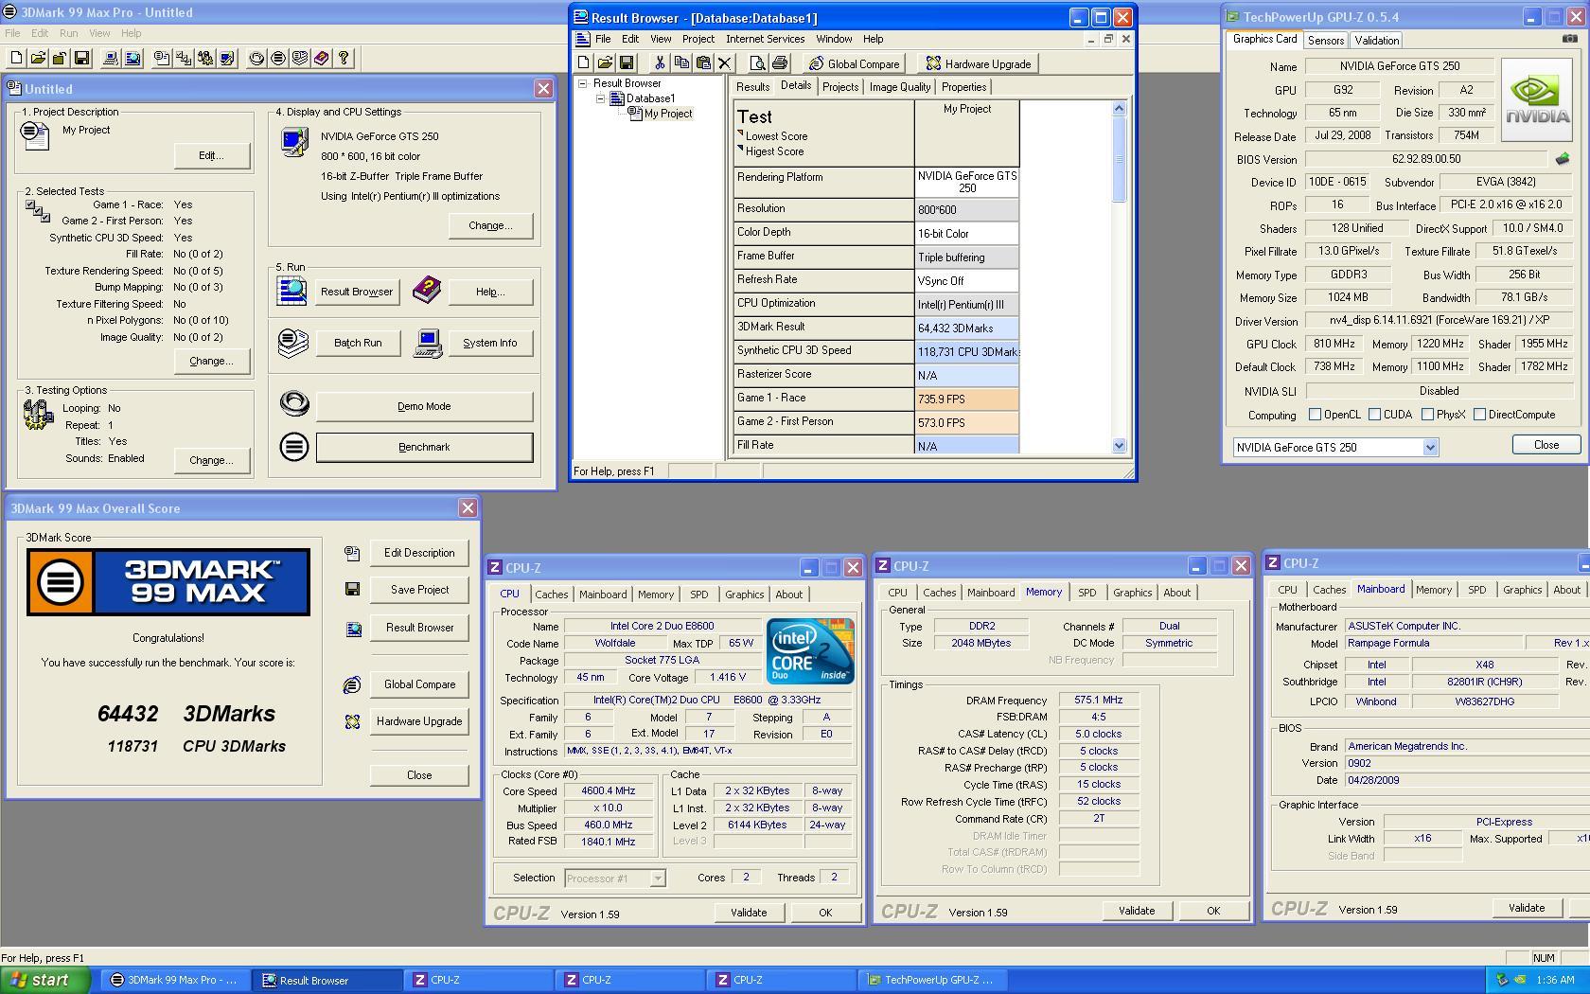Click Delete X icon in Result Browser toolbar

725,63
